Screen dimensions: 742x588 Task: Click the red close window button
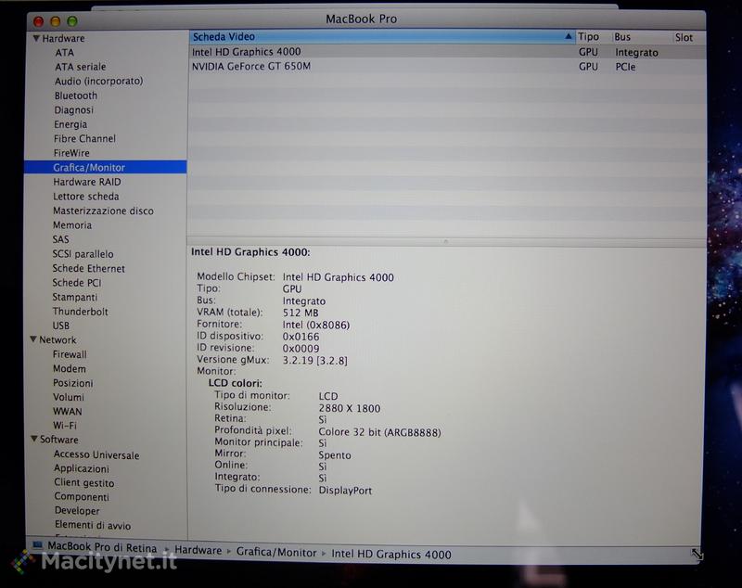39,21
